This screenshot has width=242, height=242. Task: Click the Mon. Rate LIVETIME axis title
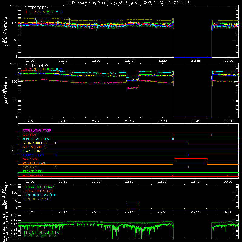(x=5, y=227)
